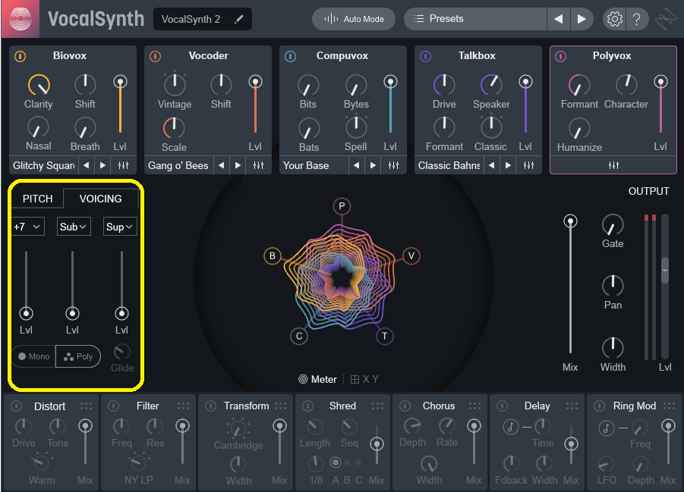Screen dimensions: 684x492
Task: Enable the Chorus effect power button
Action: click(x=405, y=406)
